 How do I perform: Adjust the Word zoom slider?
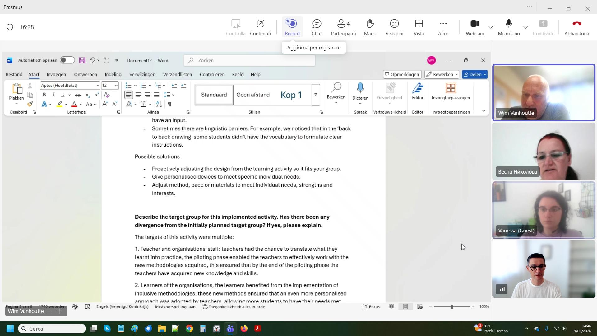(452, 307)
